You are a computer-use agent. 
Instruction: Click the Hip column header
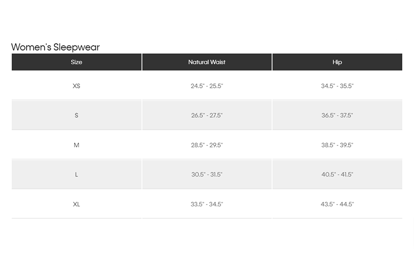[337, 62]
